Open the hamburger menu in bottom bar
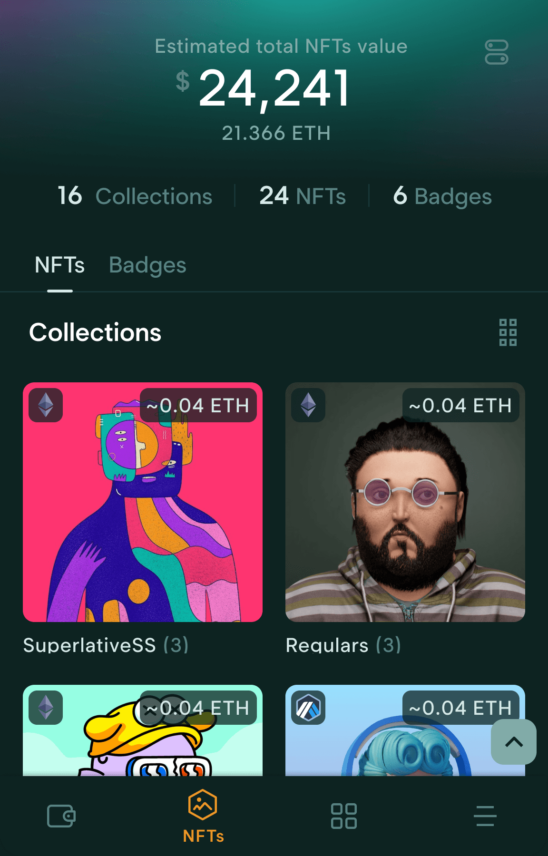Viewport: 548px width, 856px height. 485,816
